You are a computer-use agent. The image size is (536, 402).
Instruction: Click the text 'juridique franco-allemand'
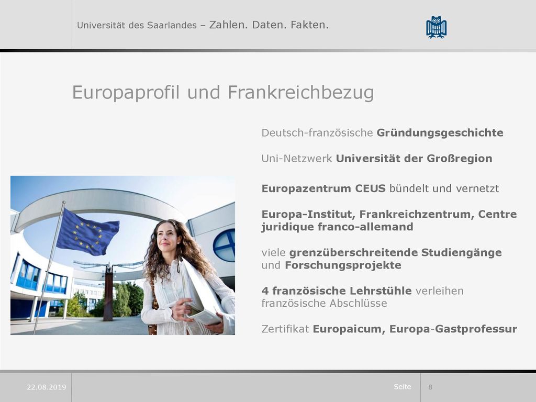pyautogui.click(x=337, y=227)
